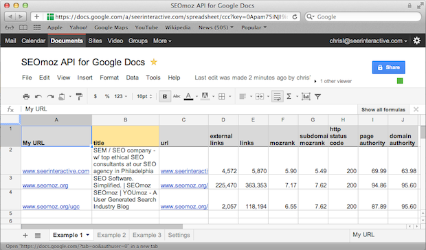This screenshot has width=426, height=250.
Task: Open the 10pt font size dropdown
Action: [144, 96]
